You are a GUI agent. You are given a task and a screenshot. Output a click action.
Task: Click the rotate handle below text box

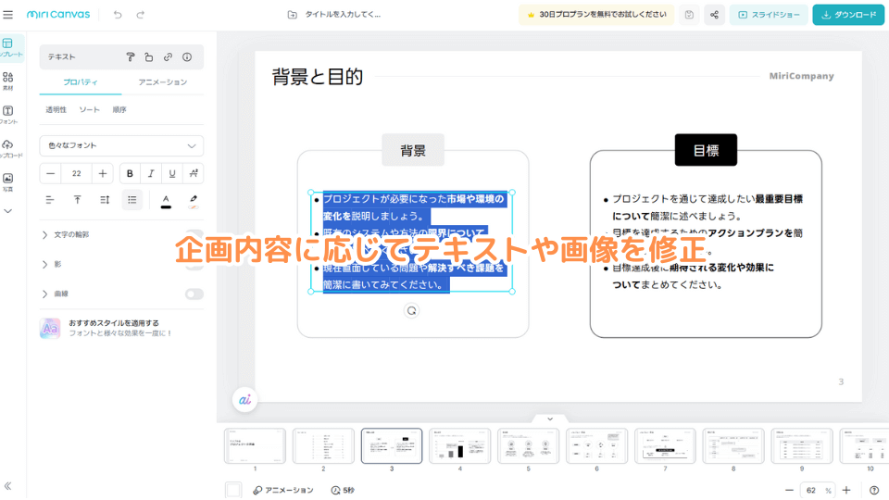pyautogui.click(x=411, y=311)
